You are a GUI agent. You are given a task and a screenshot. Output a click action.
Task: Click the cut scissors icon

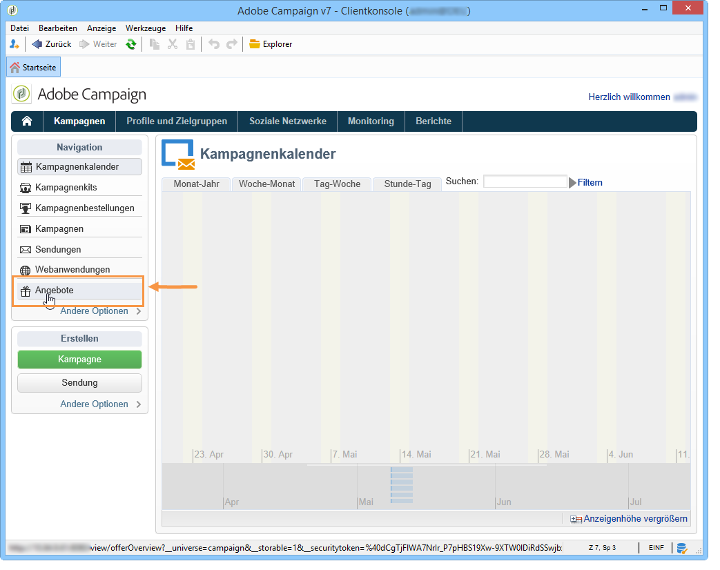click(173, 44)
